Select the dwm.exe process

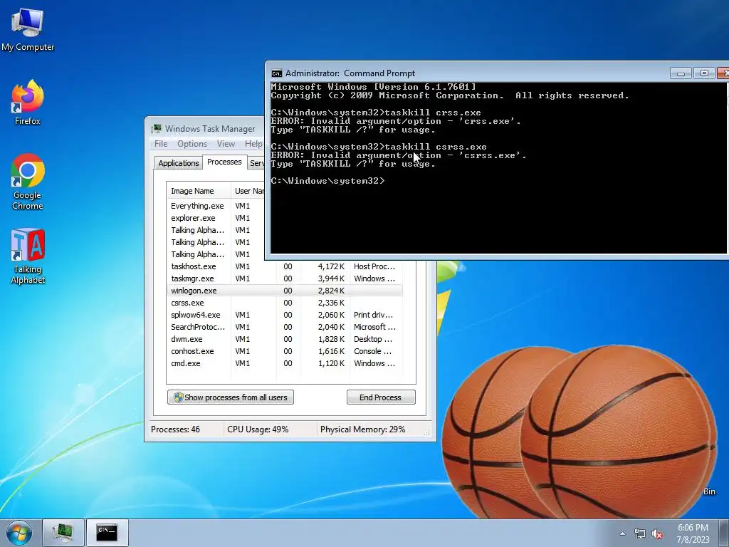285,339
